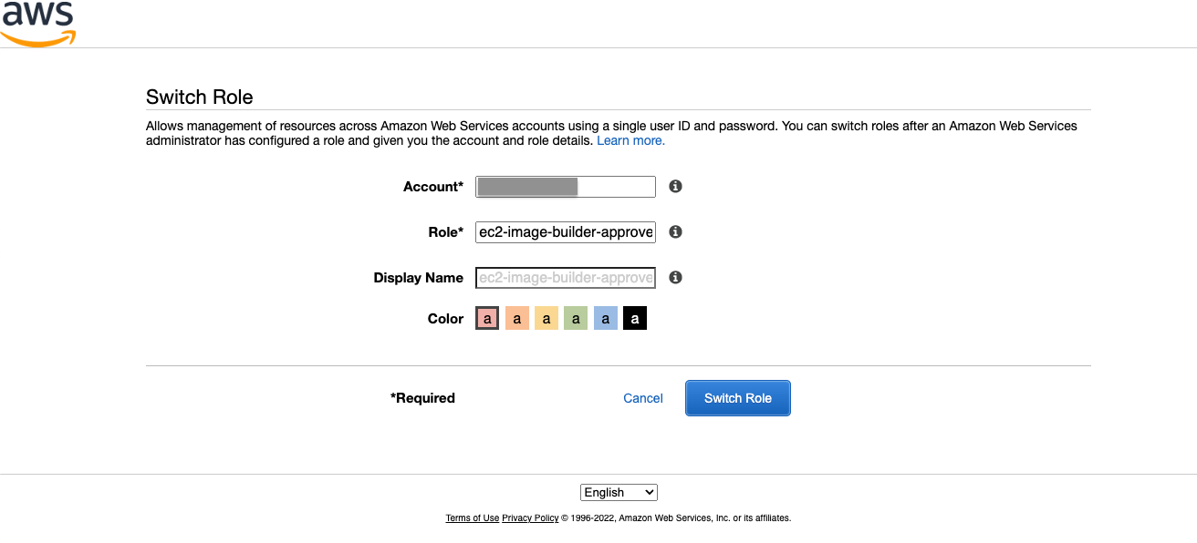Open the Privacy Policy link

(x=530, y=517)
